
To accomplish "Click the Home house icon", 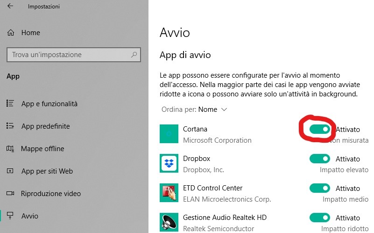I will coord(11,32).
